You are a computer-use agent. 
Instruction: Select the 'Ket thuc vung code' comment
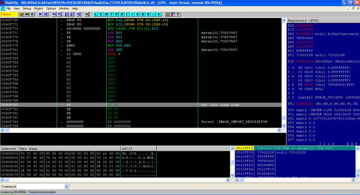point(220,105)
